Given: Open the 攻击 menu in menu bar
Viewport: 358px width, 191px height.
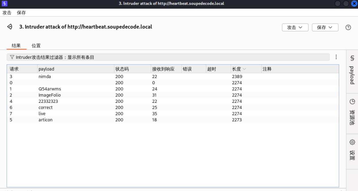Looking at the screenshot, I should [7, 13].
